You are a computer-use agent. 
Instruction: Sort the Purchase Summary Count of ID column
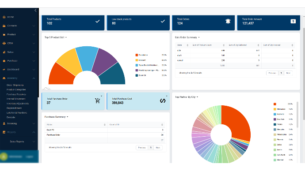click(x=162, y=125)
